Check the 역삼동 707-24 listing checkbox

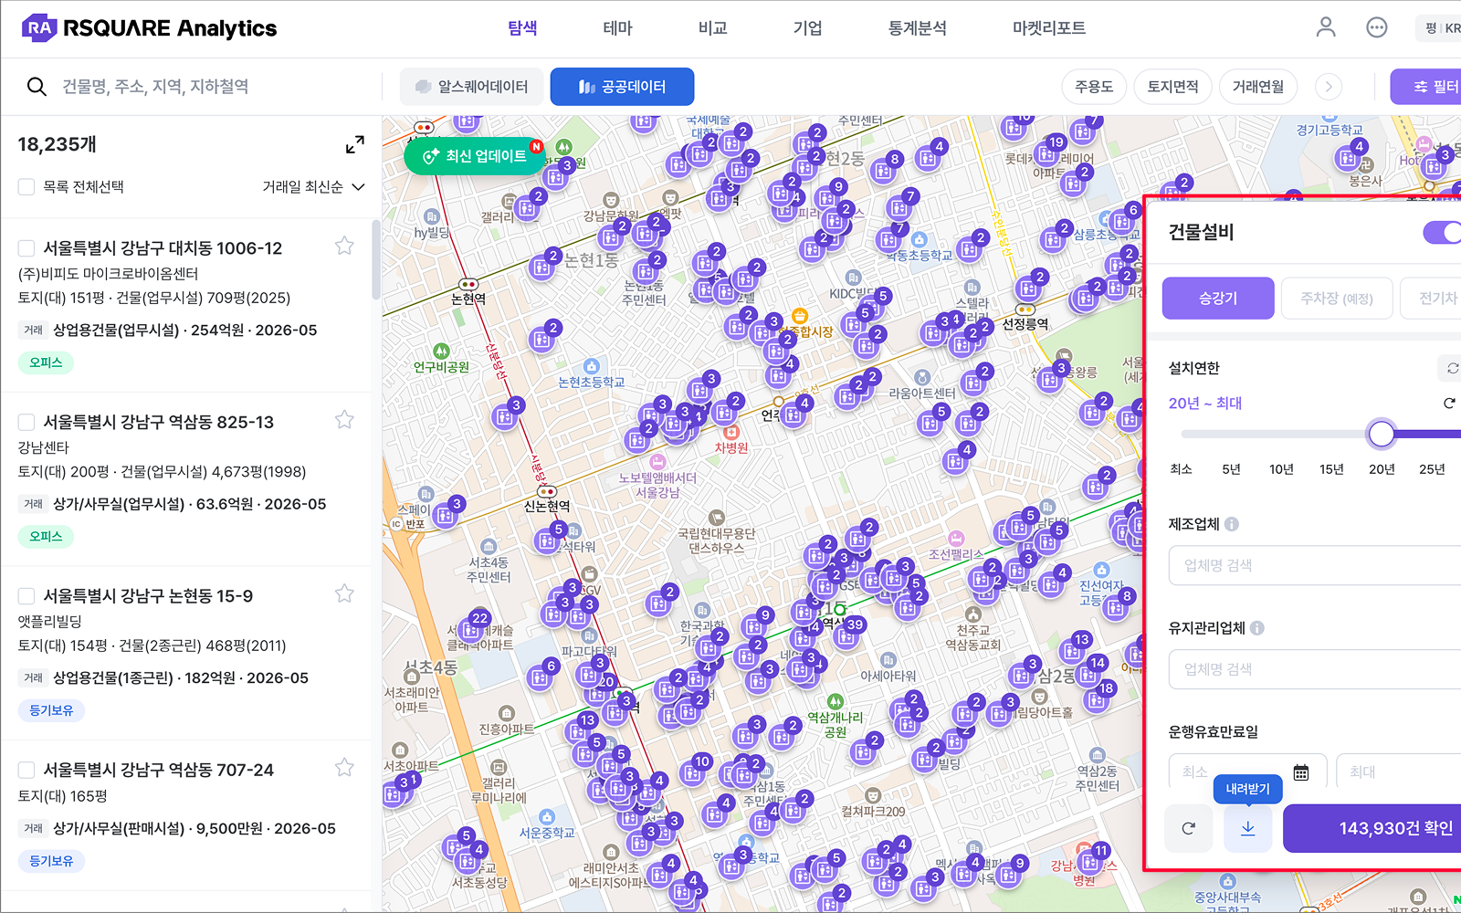26,771
